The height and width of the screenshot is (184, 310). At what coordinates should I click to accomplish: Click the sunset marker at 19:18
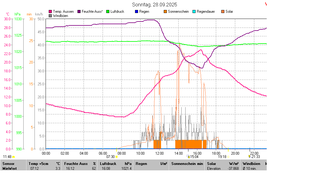pyautogui.click(x=229, y=157)
